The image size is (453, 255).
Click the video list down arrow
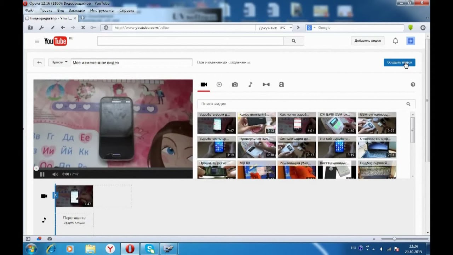pyautogui.click(x=413, y=176)
